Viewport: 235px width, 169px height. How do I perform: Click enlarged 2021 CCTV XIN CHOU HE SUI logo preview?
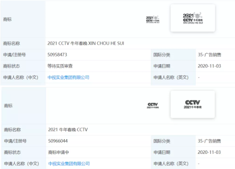193,18
